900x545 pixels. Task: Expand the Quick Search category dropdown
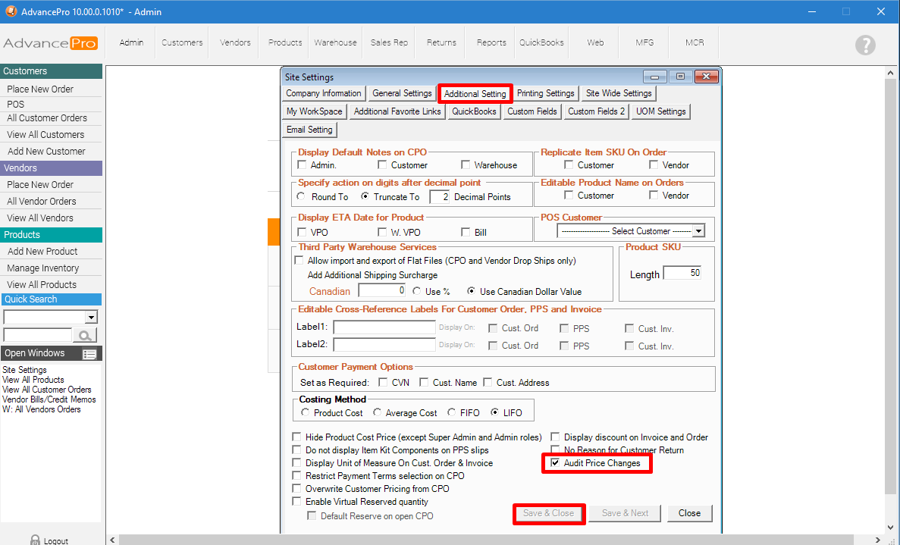click(91, 318)
